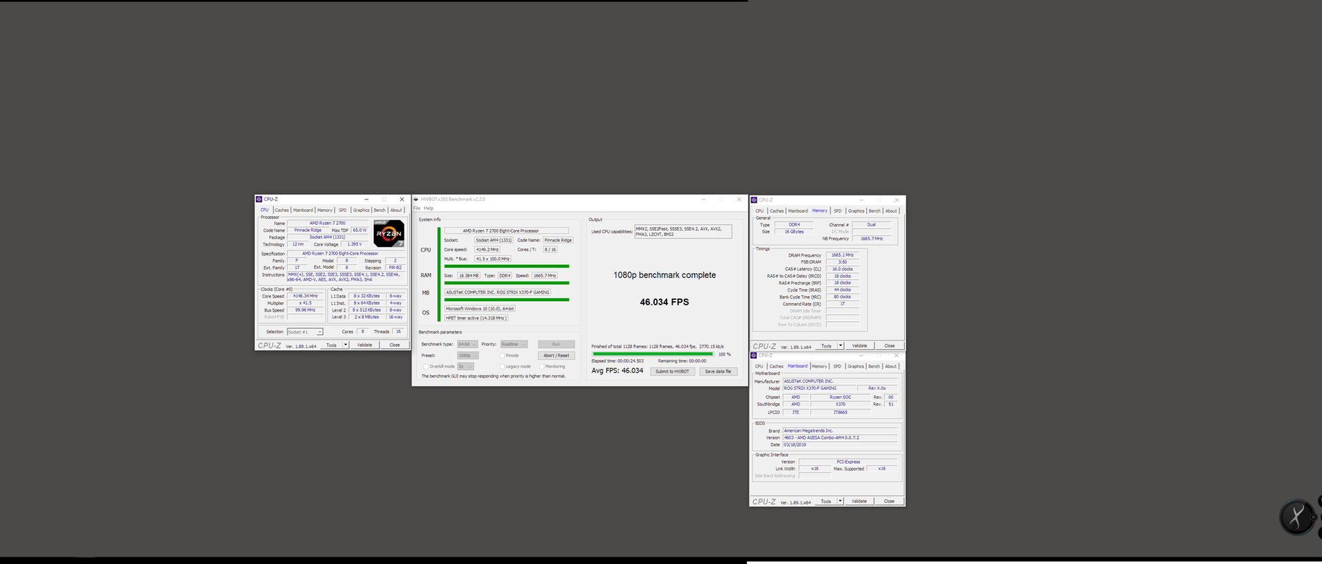The image size is (1322, 564).
Task: Click the Save data file button
Action: coord(718,371)
